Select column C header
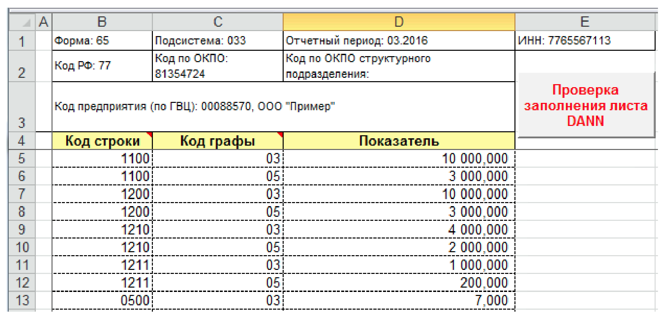 coord(217,22)
